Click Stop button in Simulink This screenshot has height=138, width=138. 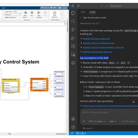coord(45,13)
